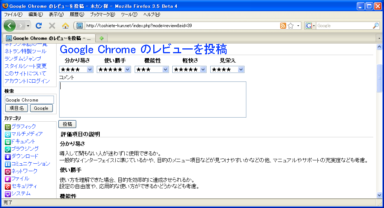Click the ファイル category icon

7,179
